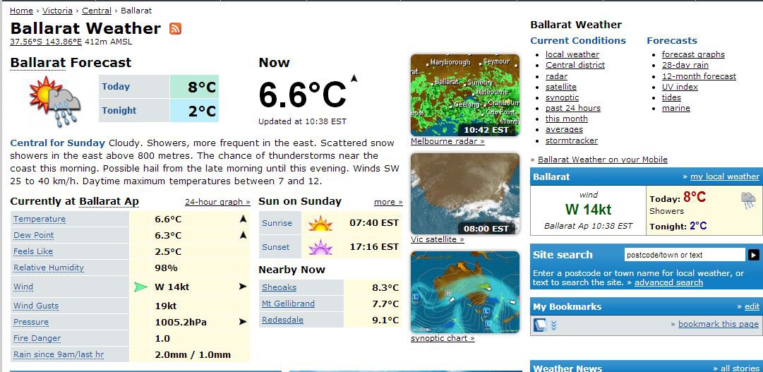The image size is (763, 372).
Task: Open the Redesdale station link
Action: point(282,320)
